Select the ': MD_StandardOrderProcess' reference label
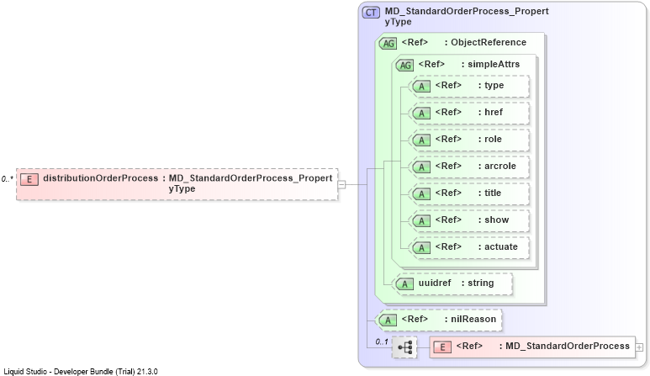The image size is (650, 376). click(x=564, y=347)
